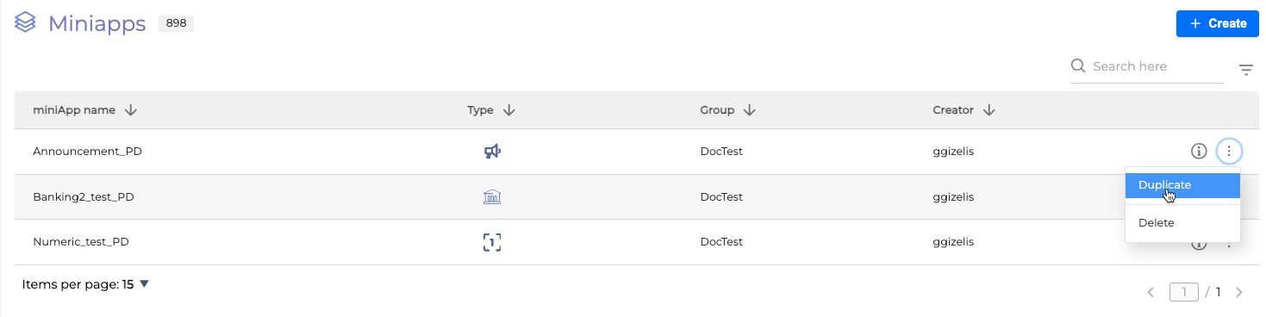The height and width of the screenshot is (317, 1266).
Task: Click the search magnifier icon
Action: (x=1077, y=66)
